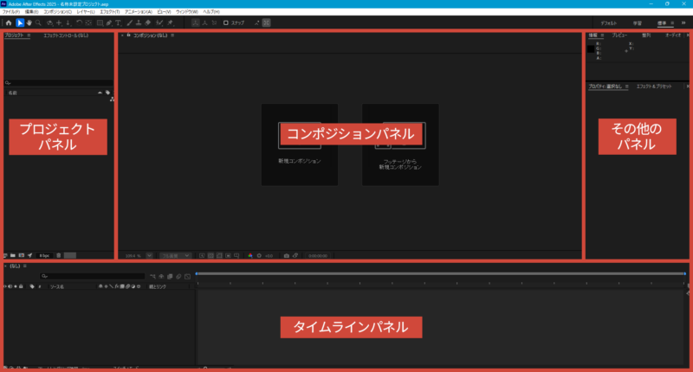This screenshot has width=693, height=372.
Task: Click the trash icon in Project panel
Action: [58, 255]
